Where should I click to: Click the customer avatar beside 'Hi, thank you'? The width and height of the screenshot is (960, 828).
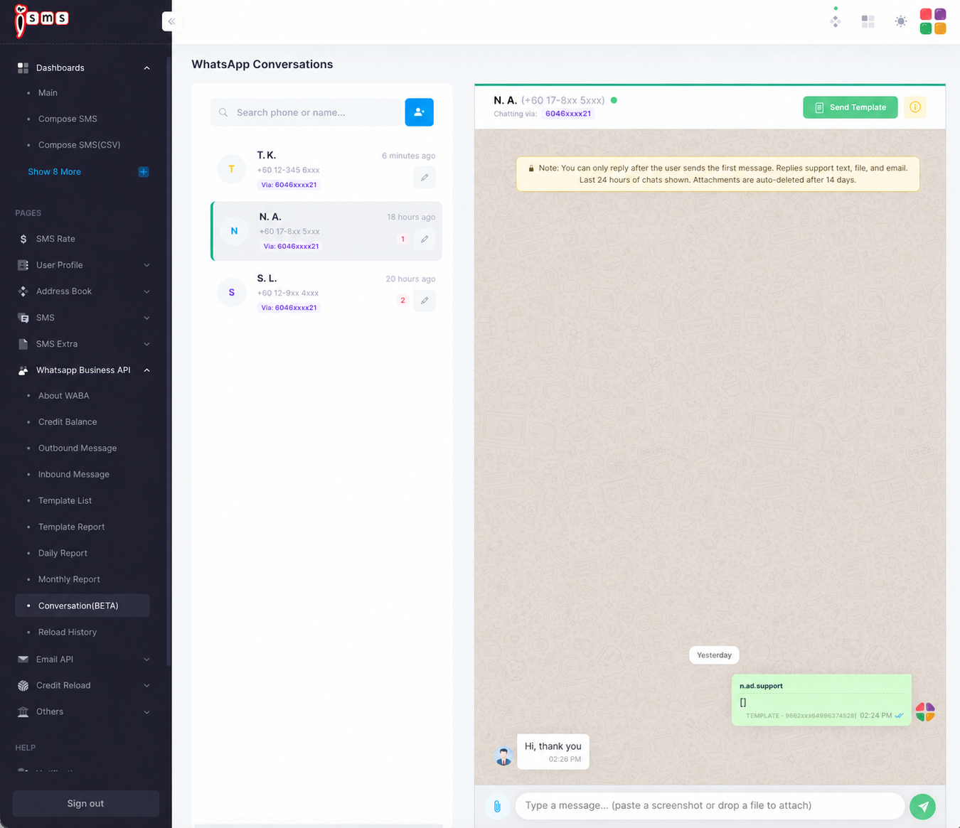(x=503, y=756)
